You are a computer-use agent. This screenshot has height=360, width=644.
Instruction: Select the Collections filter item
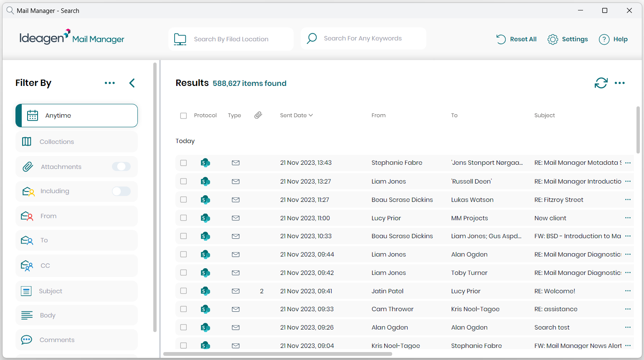click(x=76, y=142)
